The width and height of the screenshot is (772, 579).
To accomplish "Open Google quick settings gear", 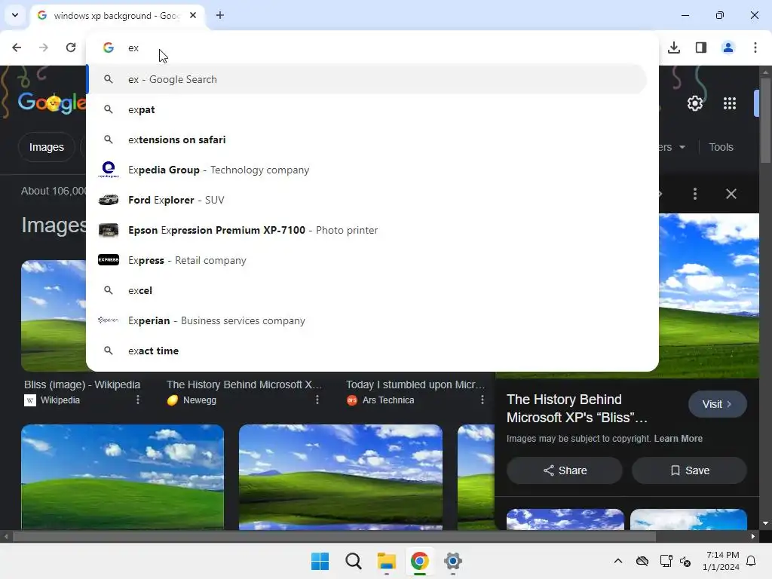I will pos(695,103).
